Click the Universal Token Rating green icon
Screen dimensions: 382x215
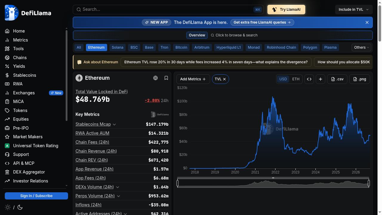tap(7, 146)
